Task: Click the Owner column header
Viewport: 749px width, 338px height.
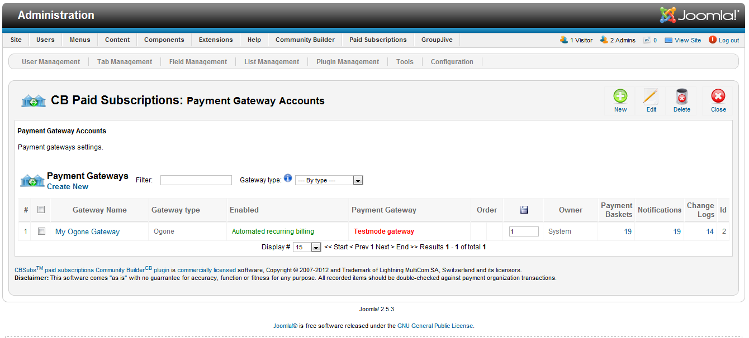Action: (571, 210)
